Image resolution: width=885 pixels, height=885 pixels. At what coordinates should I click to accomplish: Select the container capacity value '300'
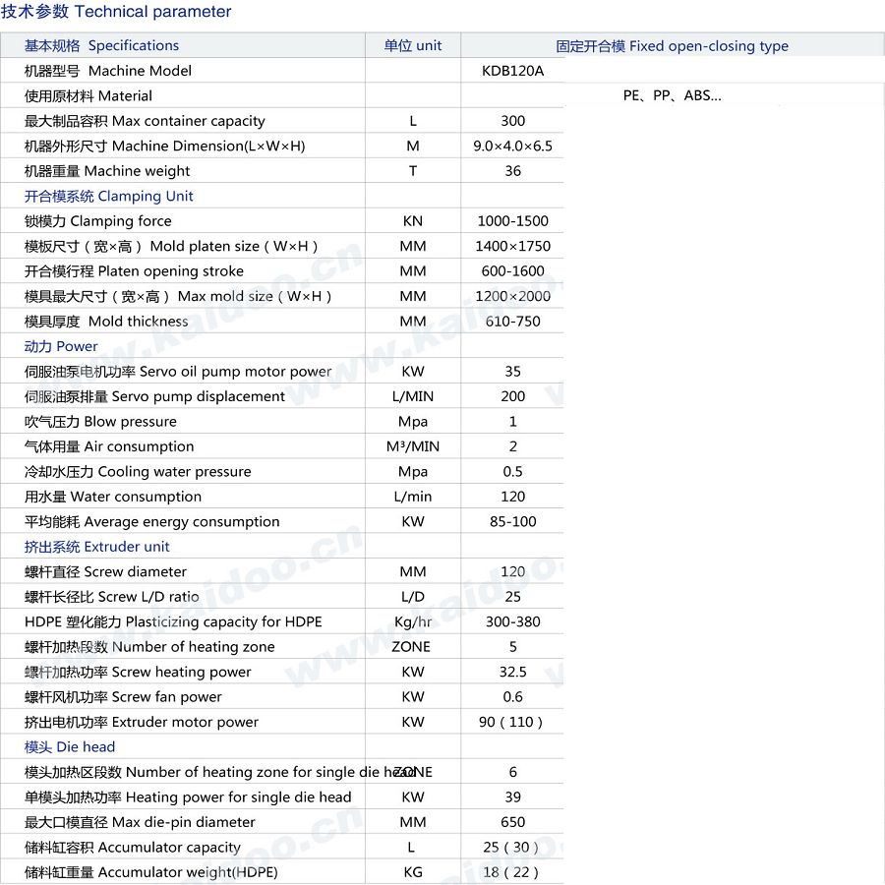(512, 121)
